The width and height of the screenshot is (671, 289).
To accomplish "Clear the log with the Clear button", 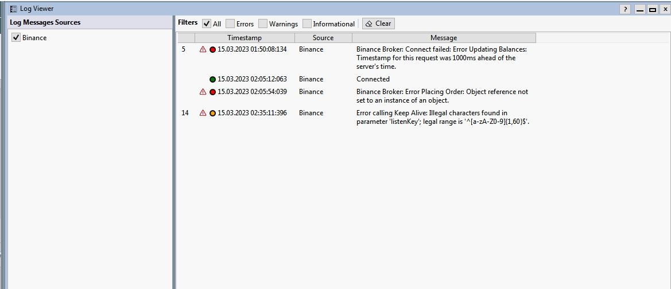I will pos(379,24).
